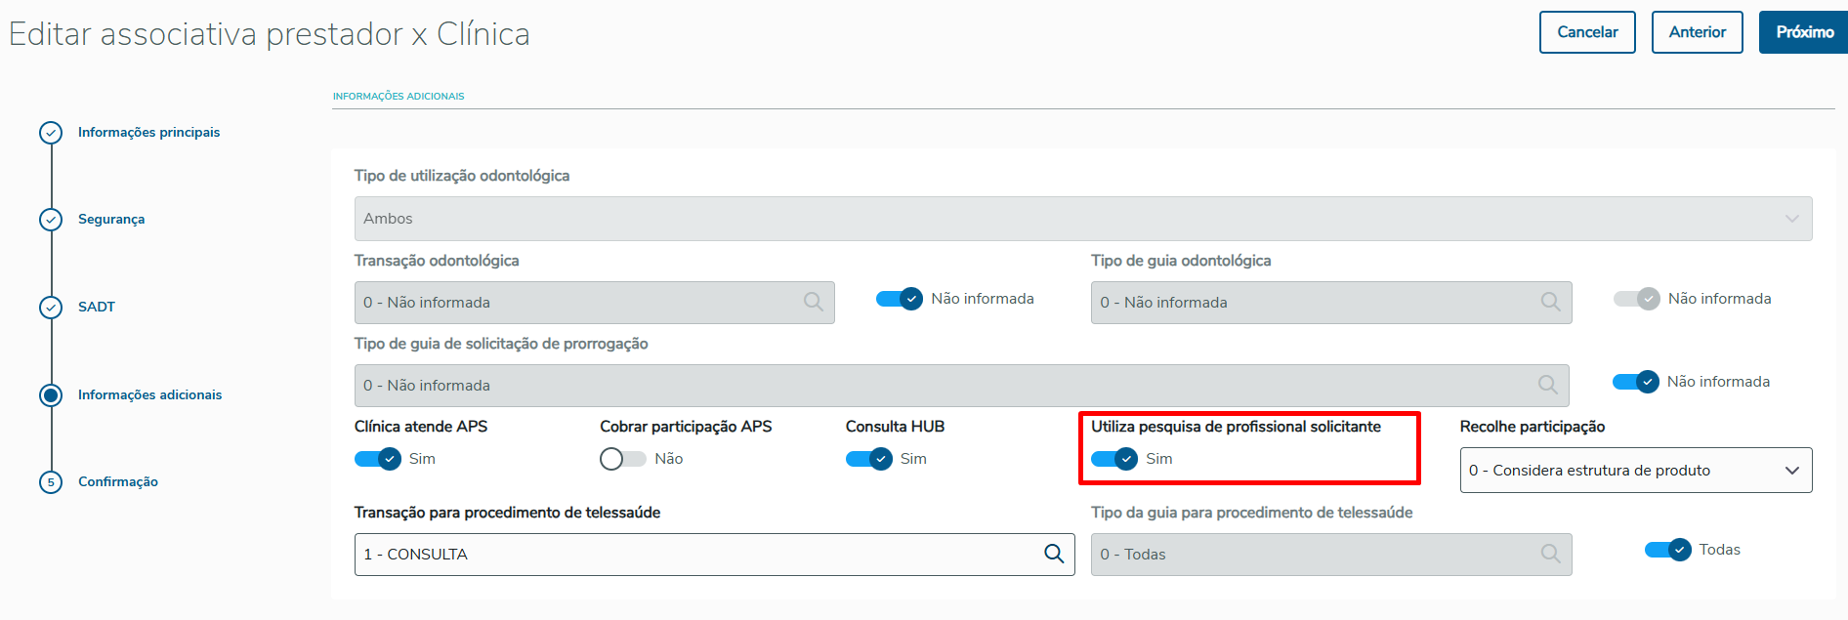Click magnifier in Transação para telessaúde field
This screenshot has width=1848, height=620.
pyautogui.click(x=1054, y=554)
